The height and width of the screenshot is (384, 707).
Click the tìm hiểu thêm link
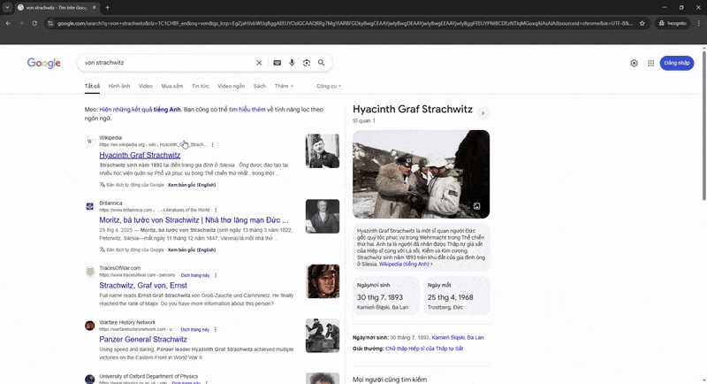[x=247, y=109]
